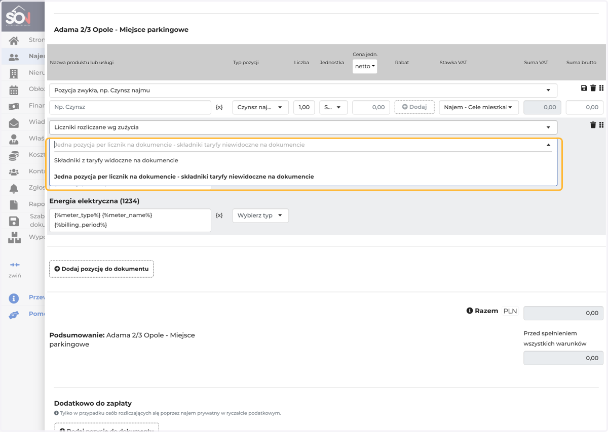Open the unit dropdown showing S...

click(x=333, y=107)
